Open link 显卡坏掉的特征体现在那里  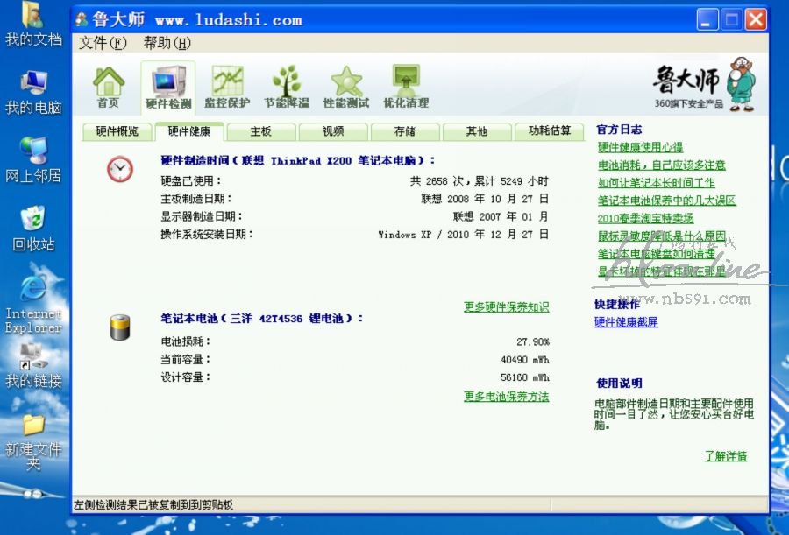[662, 271]
